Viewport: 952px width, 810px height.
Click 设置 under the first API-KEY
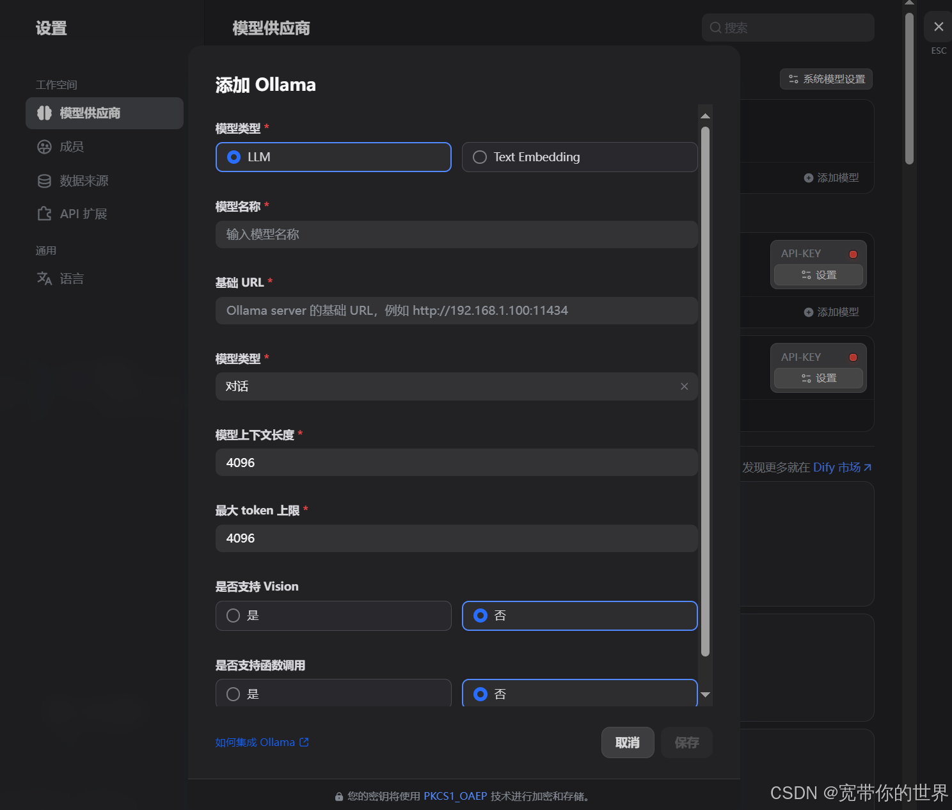tap(819, 275)
